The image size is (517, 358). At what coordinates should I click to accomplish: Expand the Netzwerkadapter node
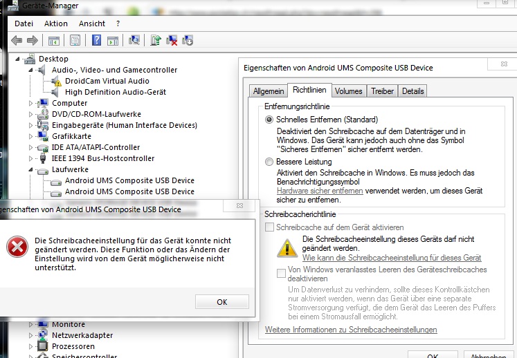coord(30,335)
